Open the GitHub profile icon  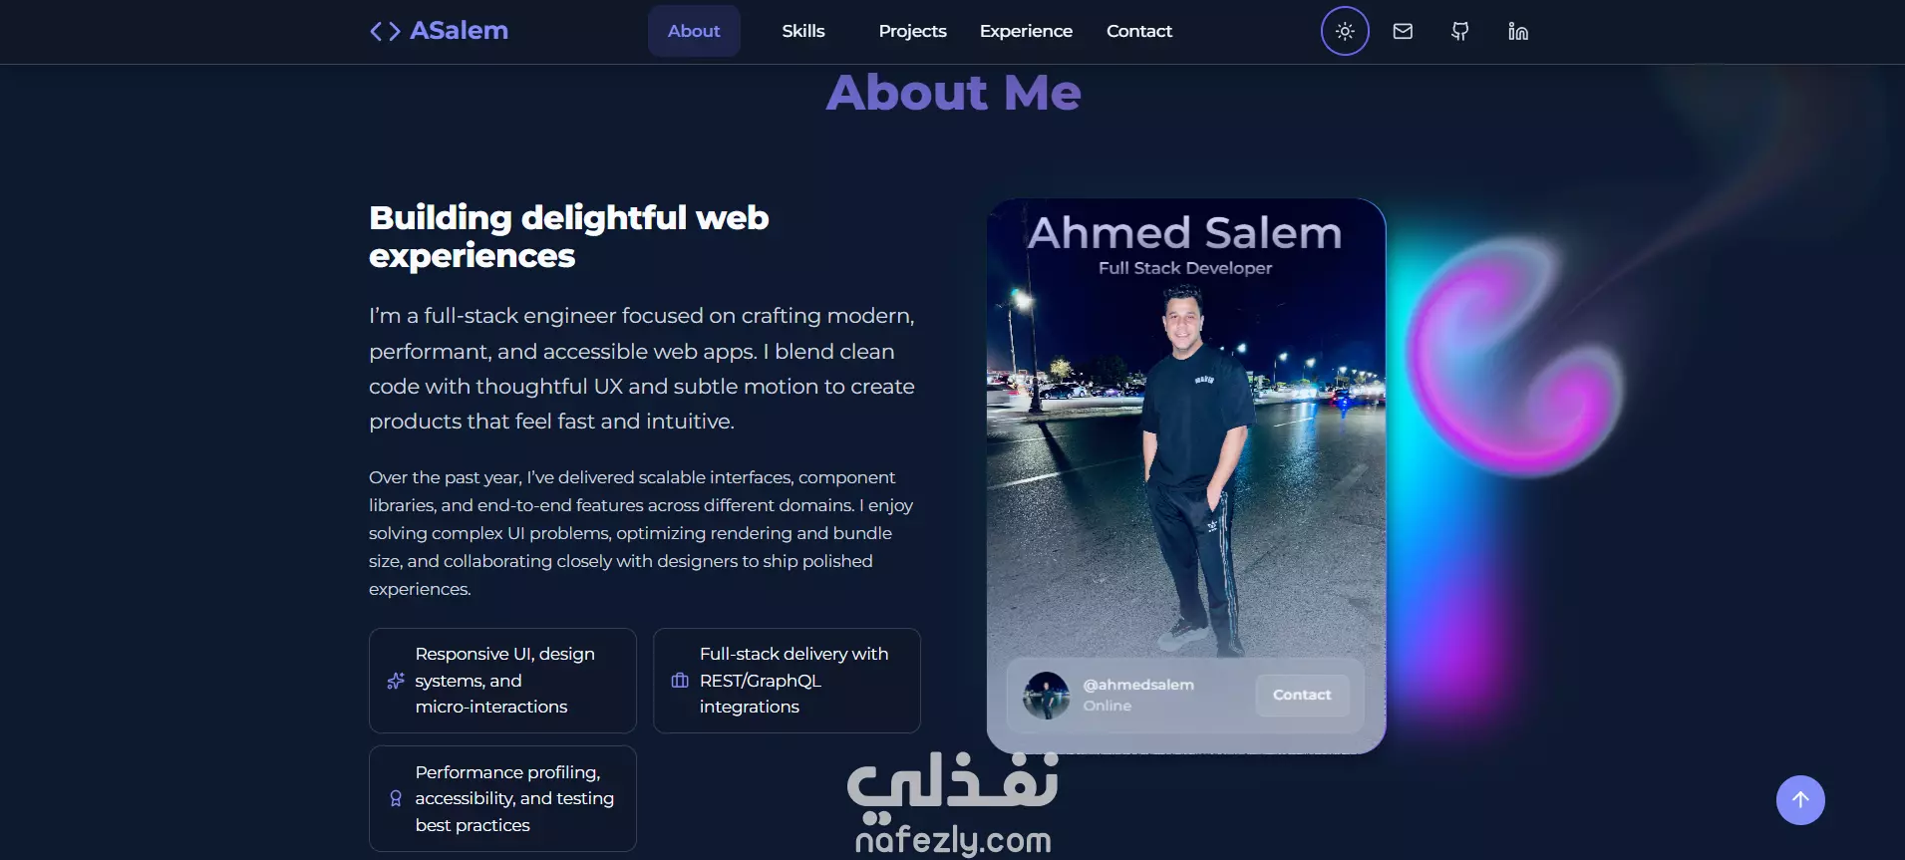pyautogui.click(x=1460, y=31)
